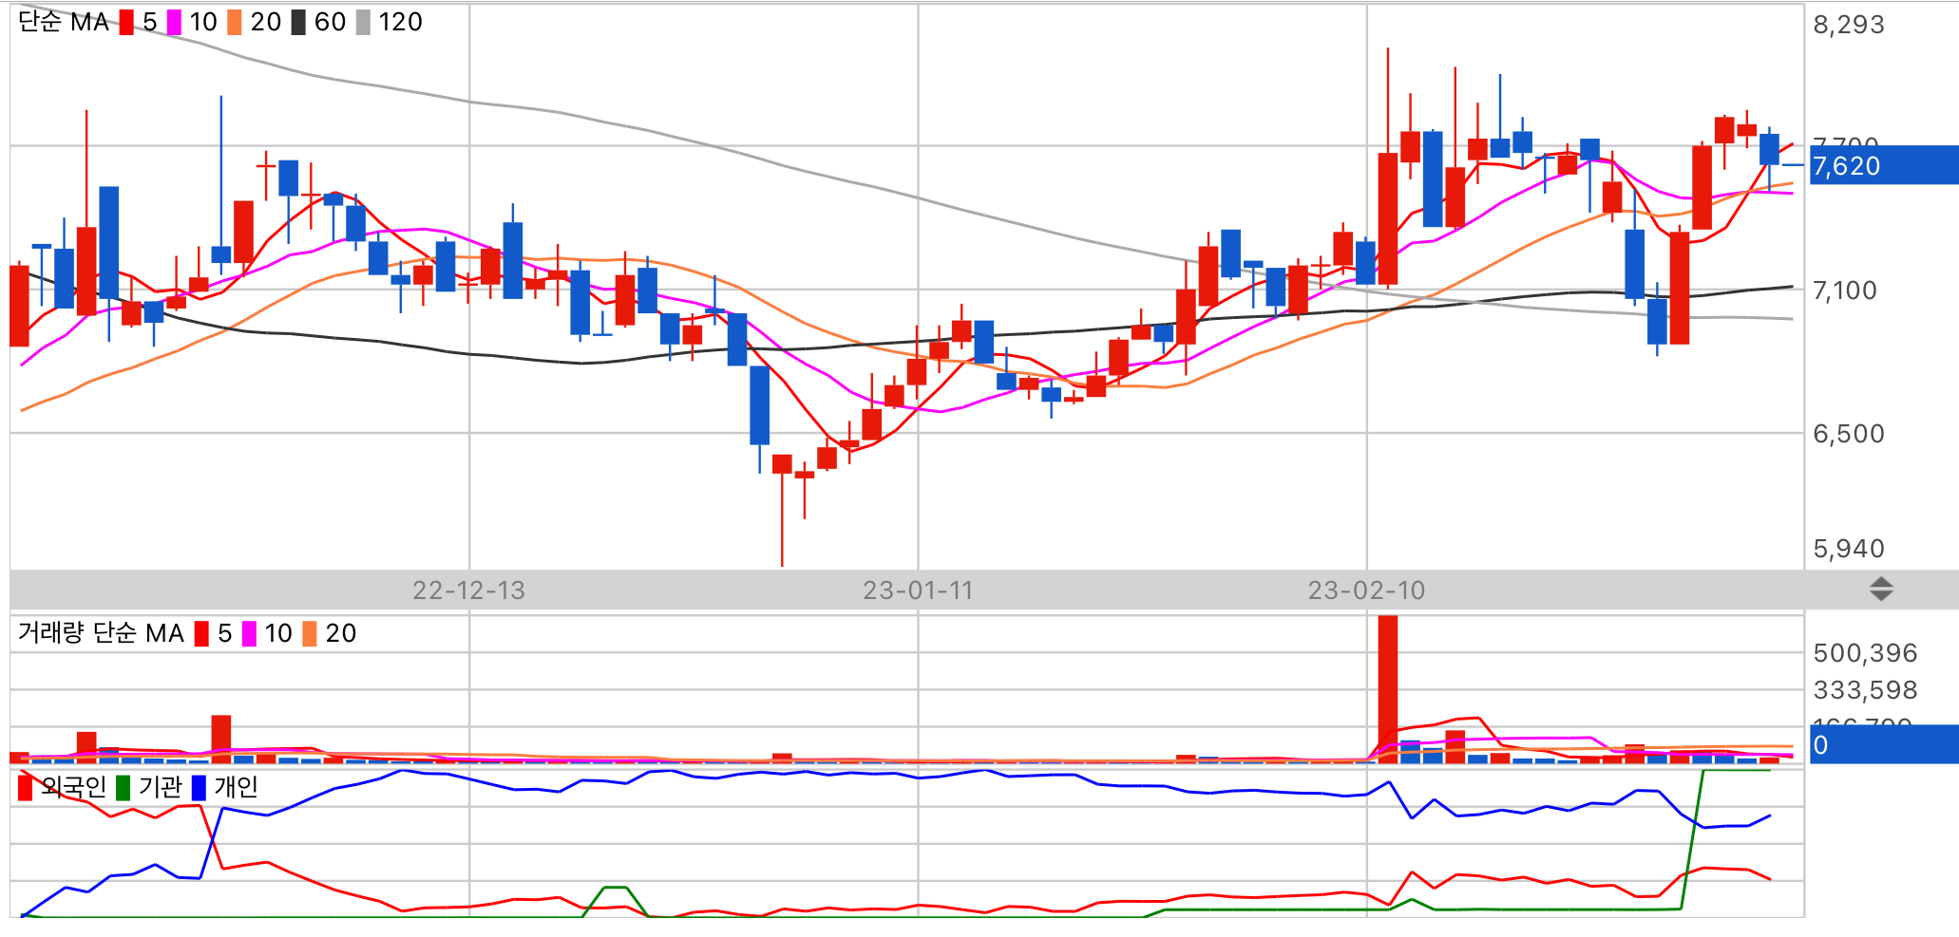Click the red 외국인 legend swatch

point(26,787)
